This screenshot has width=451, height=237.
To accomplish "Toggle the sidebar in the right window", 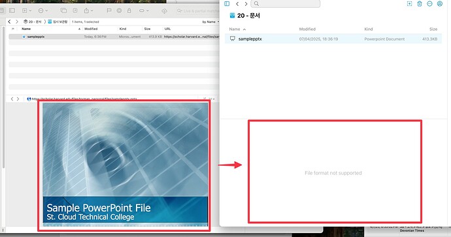I will (x=227, y=4).
